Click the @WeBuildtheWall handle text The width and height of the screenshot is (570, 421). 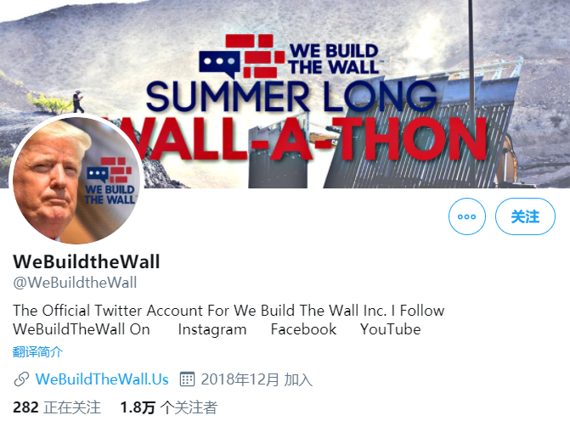click(x=75, y=283)
